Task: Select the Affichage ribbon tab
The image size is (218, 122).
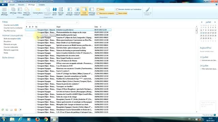Action: click(x=31, y=5)
